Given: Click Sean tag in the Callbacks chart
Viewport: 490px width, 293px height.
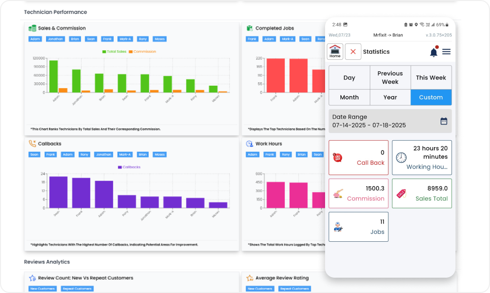Looking at the screenshot, I should 35,155.
